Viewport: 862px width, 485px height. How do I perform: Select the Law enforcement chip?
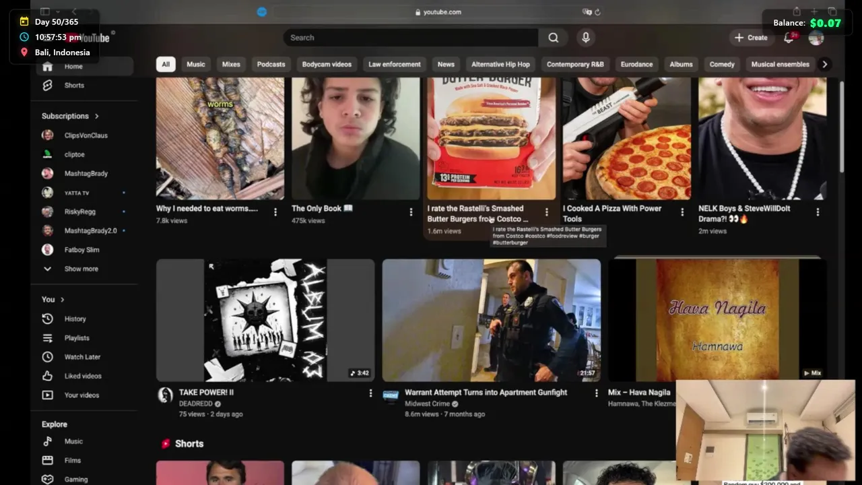click(x=395, y=64)
